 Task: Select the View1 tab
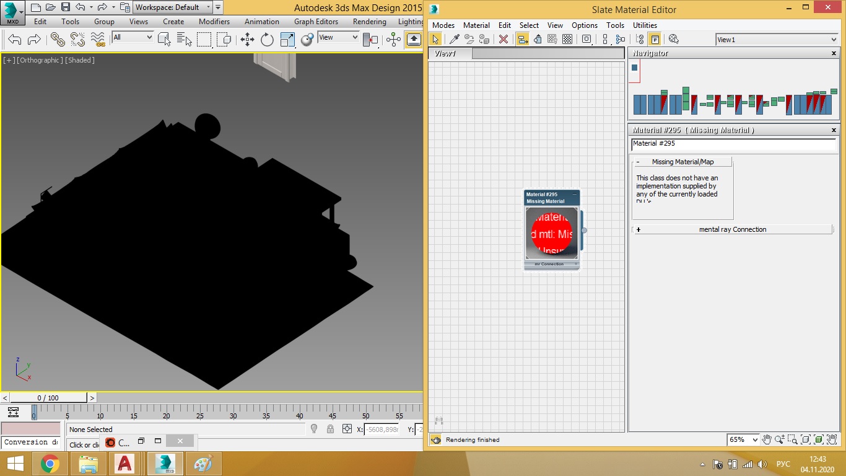(x=450, y=53)
